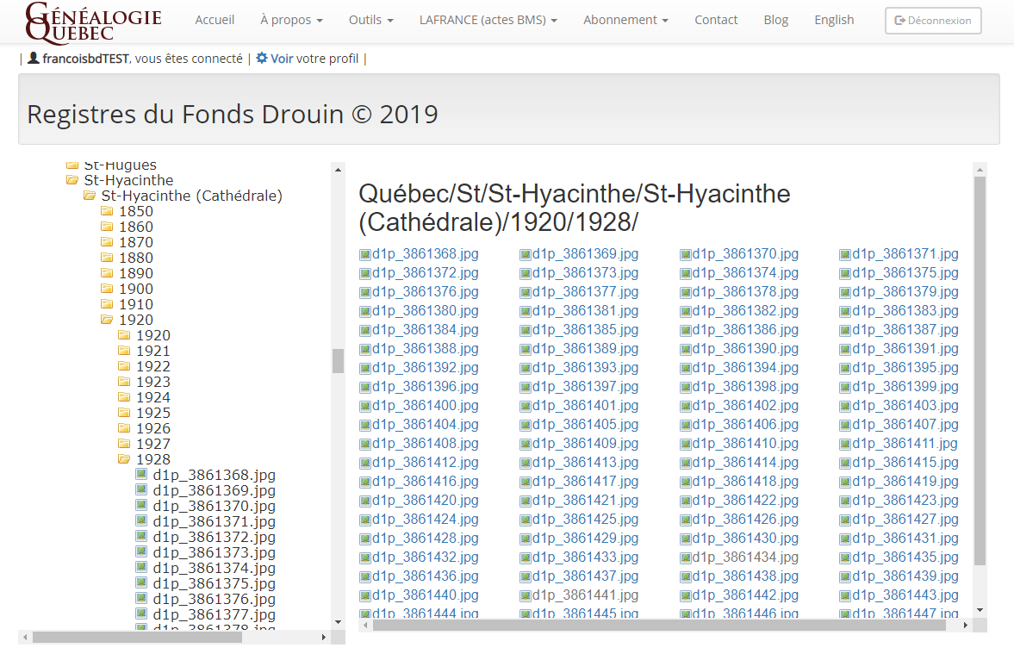Click folder icon next to 1900
The image size is (1014, 654).
tap(108, 289)
